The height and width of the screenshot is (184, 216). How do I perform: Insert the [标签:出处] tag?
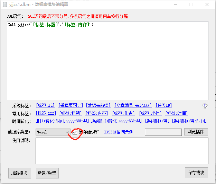point(150,113)
